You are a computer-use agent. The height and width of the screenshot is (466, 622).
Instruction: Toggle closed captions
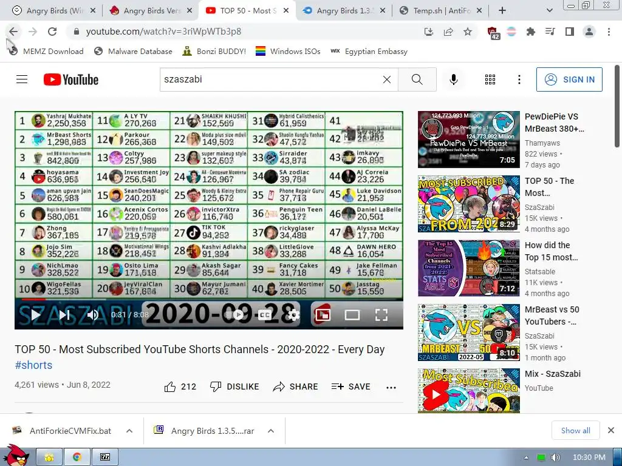tap(265, 315)
